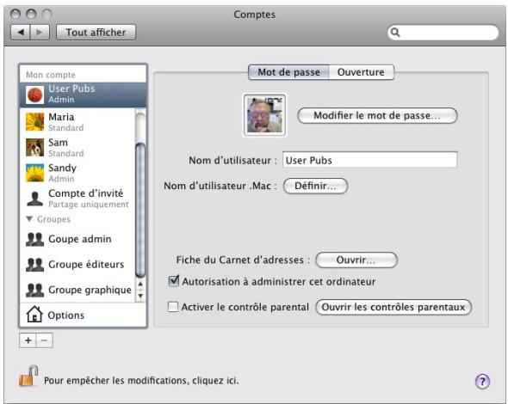Click the Goupe admin group icon
Viewport: 508px width, 404px height.
[34, 239]
